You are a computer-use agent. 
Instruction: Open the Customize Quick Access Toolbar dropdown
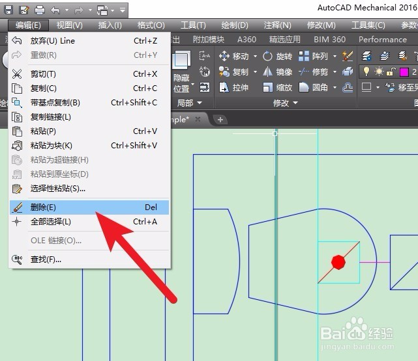[x=123, y=10]
